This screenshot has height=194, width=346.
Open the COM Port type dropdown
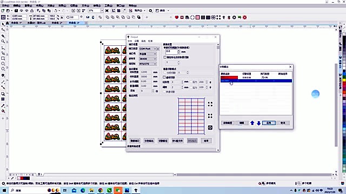pyautogui.click(x=148, y=48)
